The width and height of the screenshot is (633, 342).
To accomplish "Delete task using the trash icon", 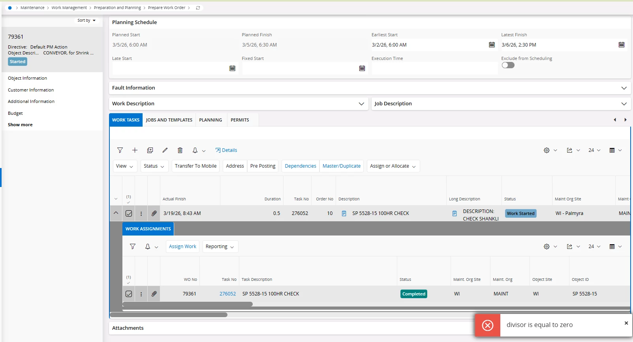I will coord(180,150).
